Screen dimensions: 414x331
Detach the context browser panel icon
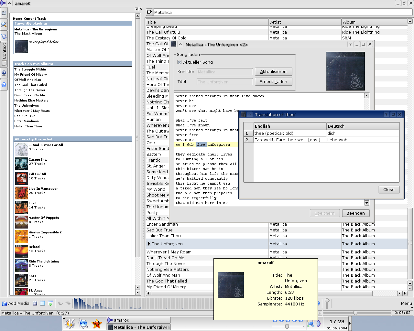click(136, 9)
